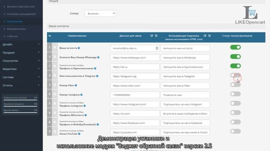Image resolution: width=270 pixels, height=151 pixels.
Task: Open События sidebar item
Action: [x=12, y=36]
